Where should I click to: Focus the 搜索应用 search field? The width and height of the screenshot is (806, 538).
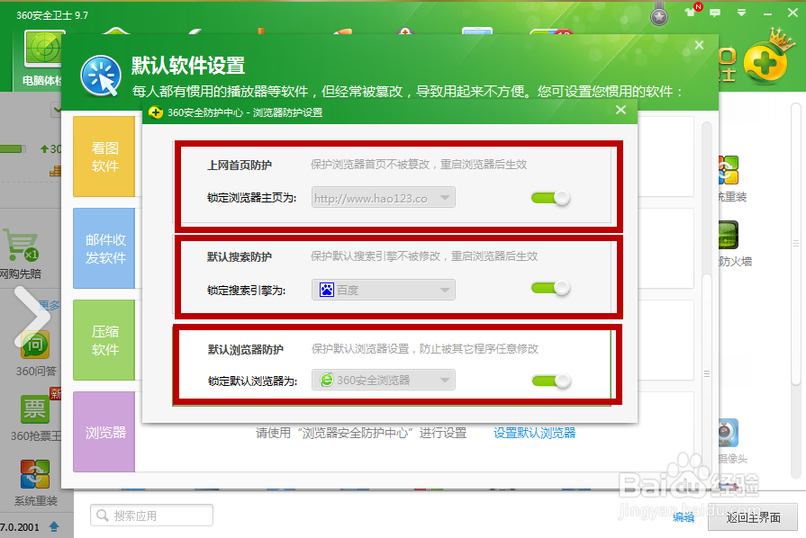151,516
